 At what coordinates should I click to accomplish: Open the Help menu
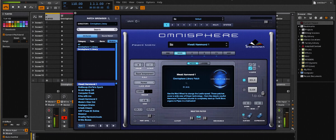pos(160,2)
